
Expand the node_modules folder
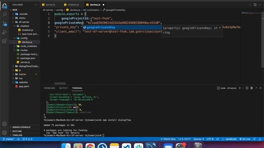pos(14,46)
